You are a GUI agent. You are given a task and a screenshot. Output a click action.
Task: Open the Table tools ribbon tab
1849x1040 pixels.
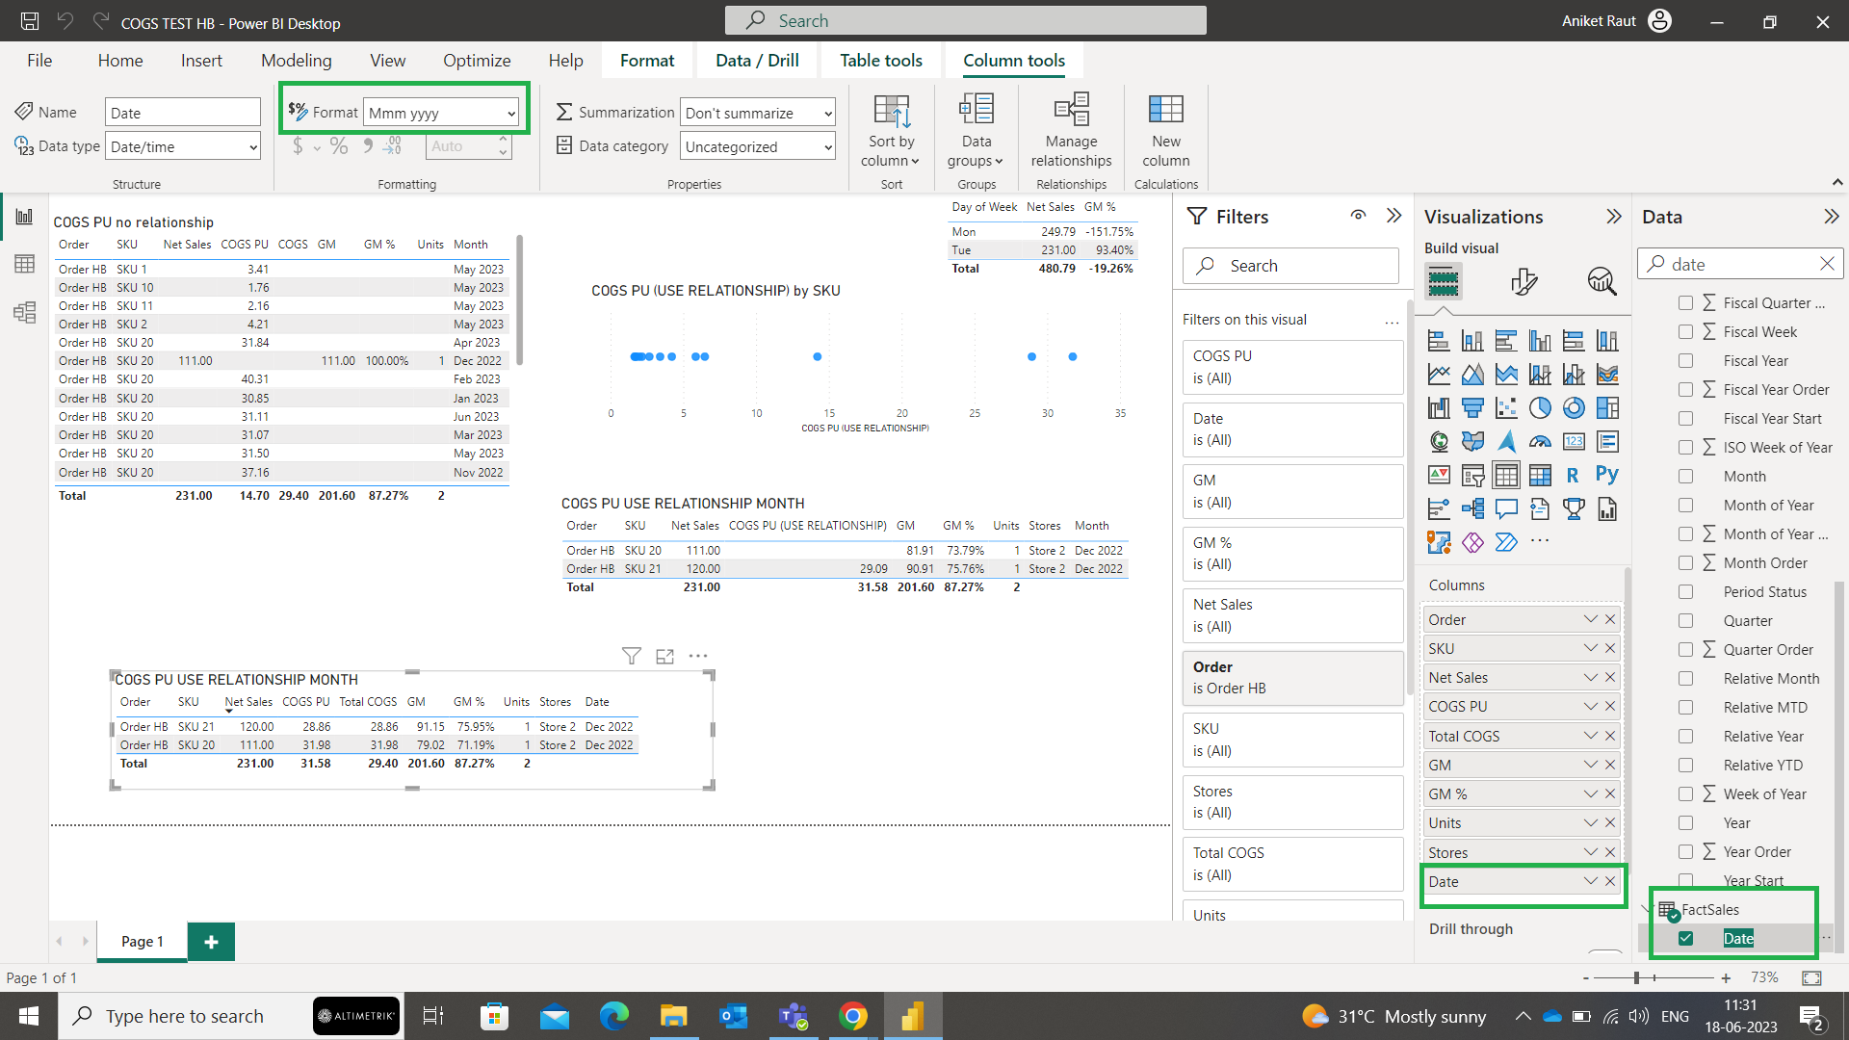click(880, 61)
